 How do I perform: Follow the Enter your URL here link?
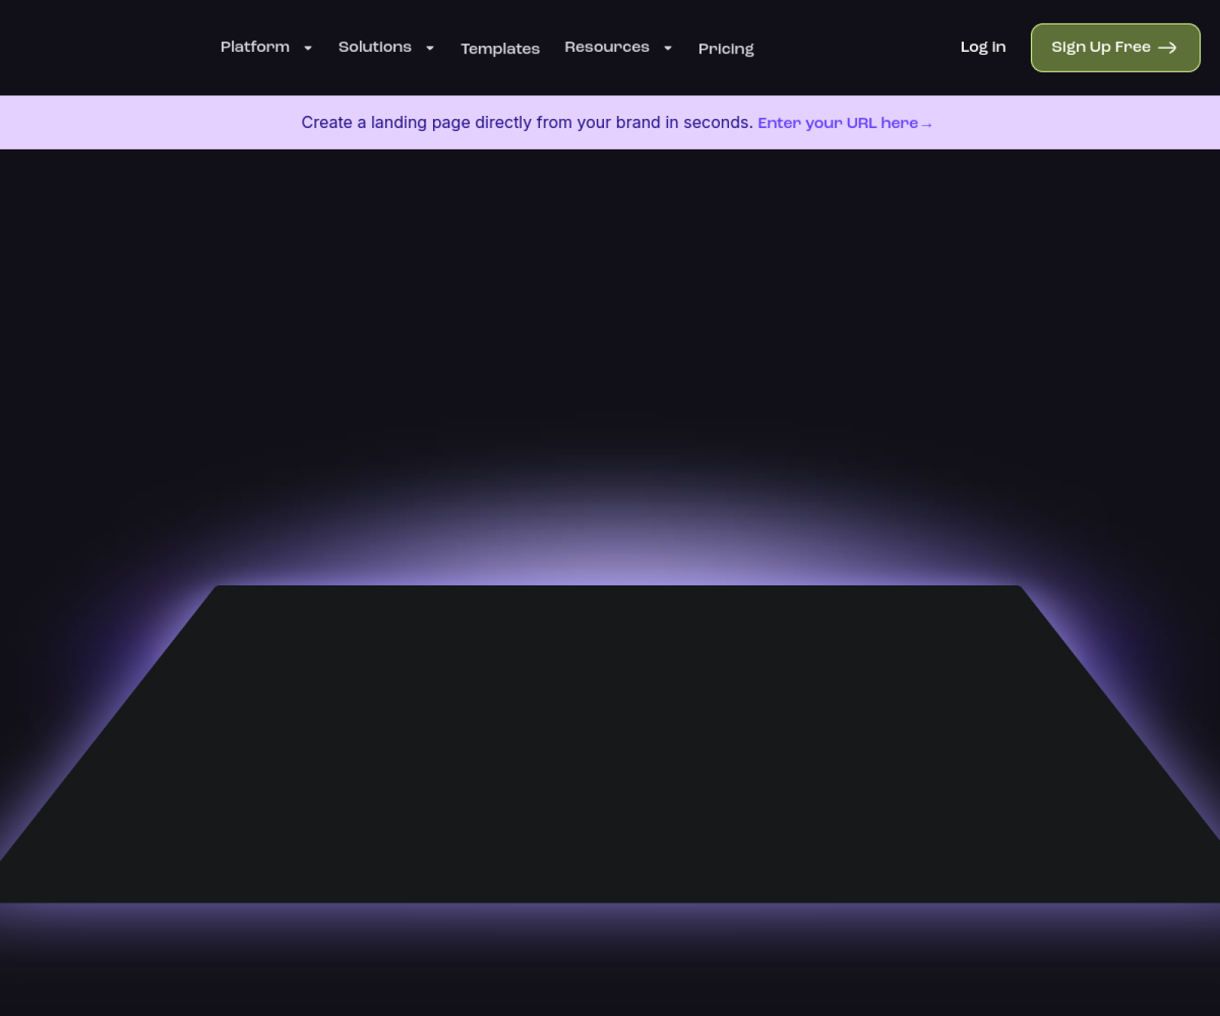tap(839, 123)
